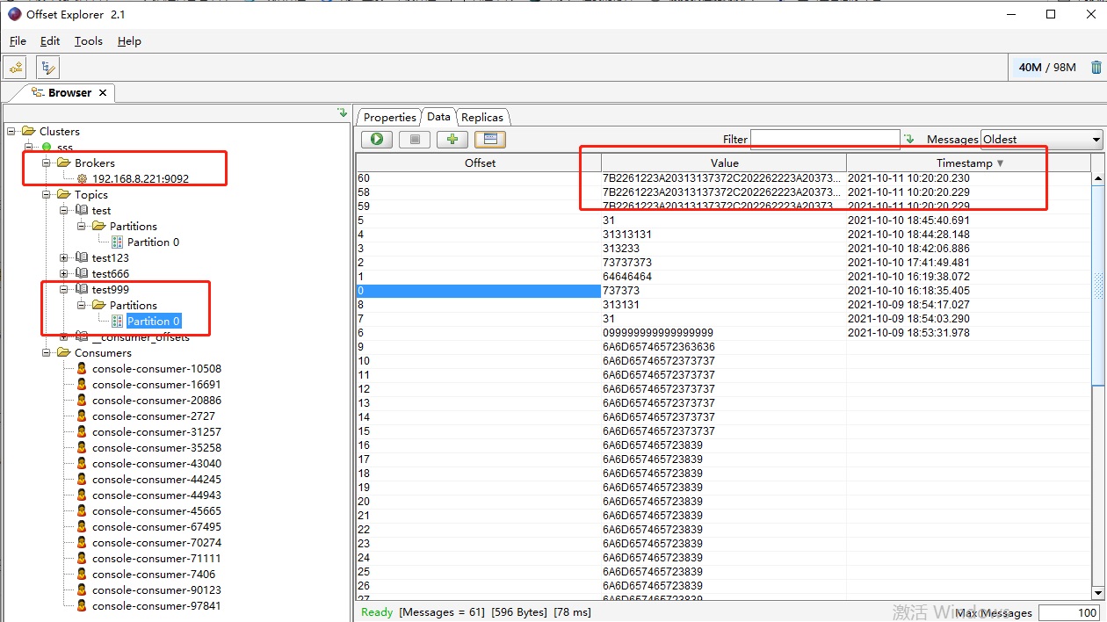Collapse the Brokers tree node
Image resolution: width=1107 pixels, height=622 pixels.
point(47,163)
